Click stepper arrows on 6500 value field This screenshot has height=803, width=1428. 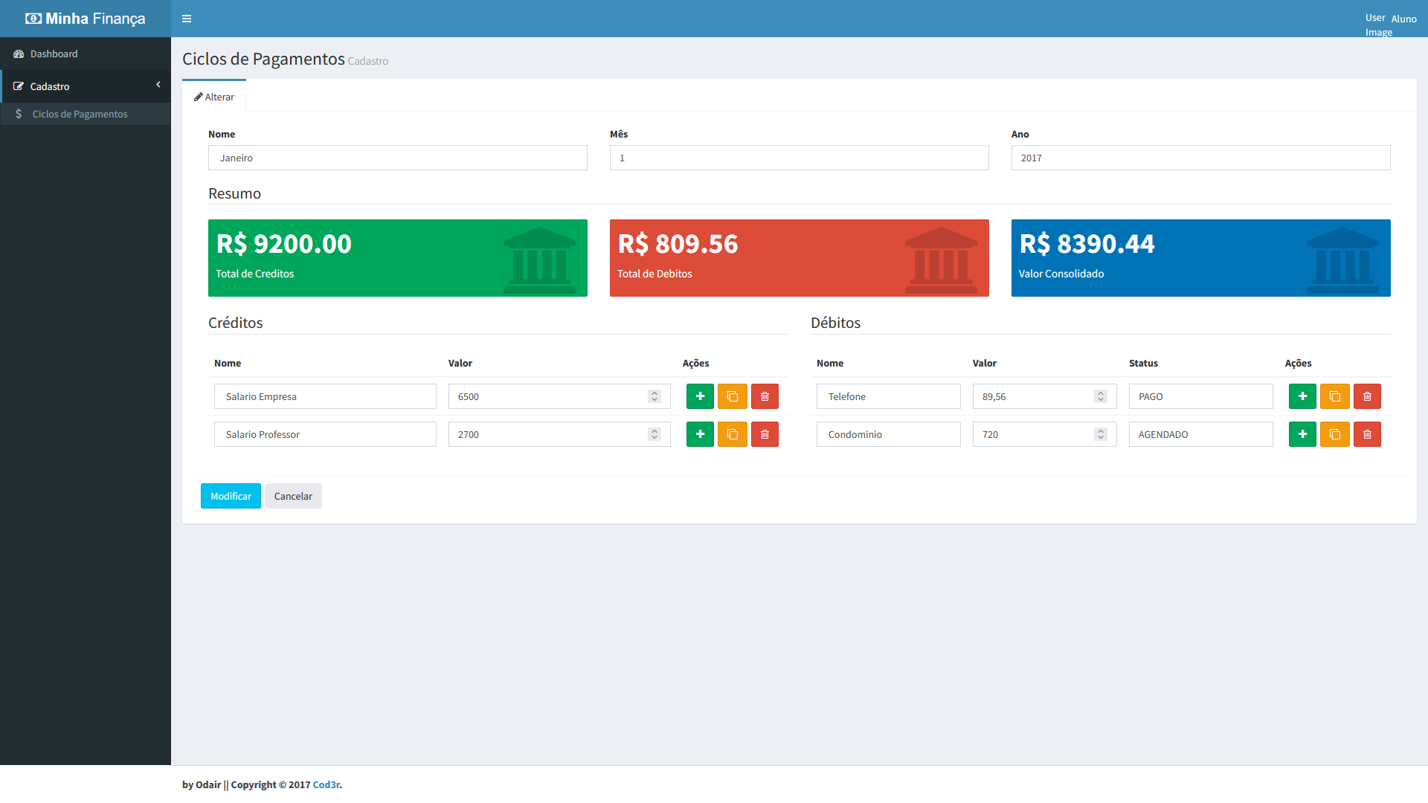click(654, 396)
